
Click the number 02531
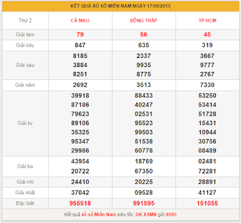coord(143,114)
